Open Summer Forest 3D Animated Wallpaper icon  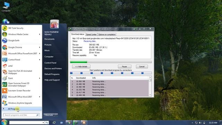pyautogui.click(x=5, y=84)
